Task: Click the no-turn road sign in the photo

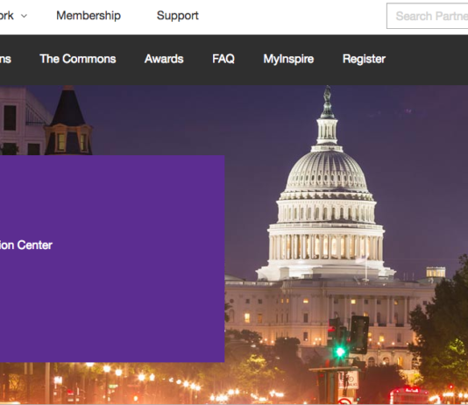Action: [345, 401]
